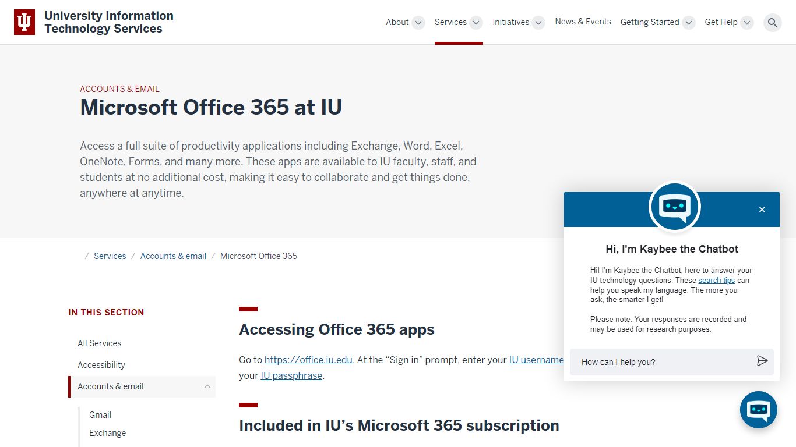Follow the IU username link
Viewport: 796px width, 447px height.
(536, 360)
